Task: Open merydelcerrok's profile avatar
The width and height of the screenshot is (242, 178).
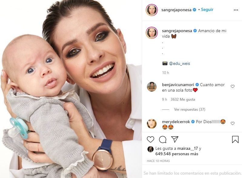Action: (152, 124)
